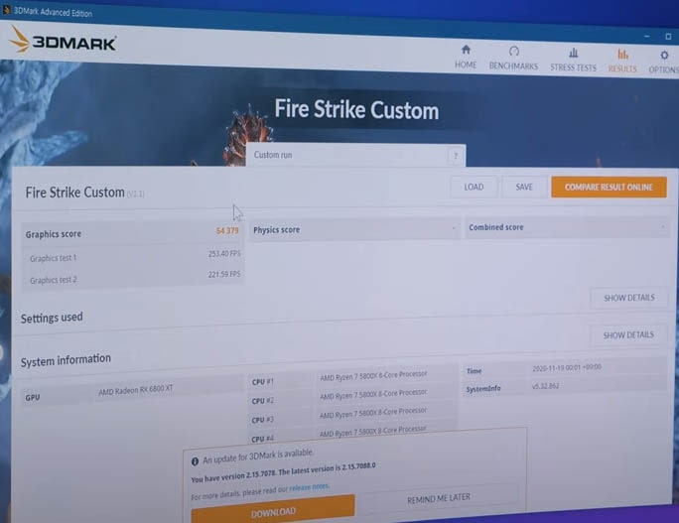The image size is (679, 523).
Task: Select Graphics test 1 result 253.40 FPS
Action: point(224,253)
